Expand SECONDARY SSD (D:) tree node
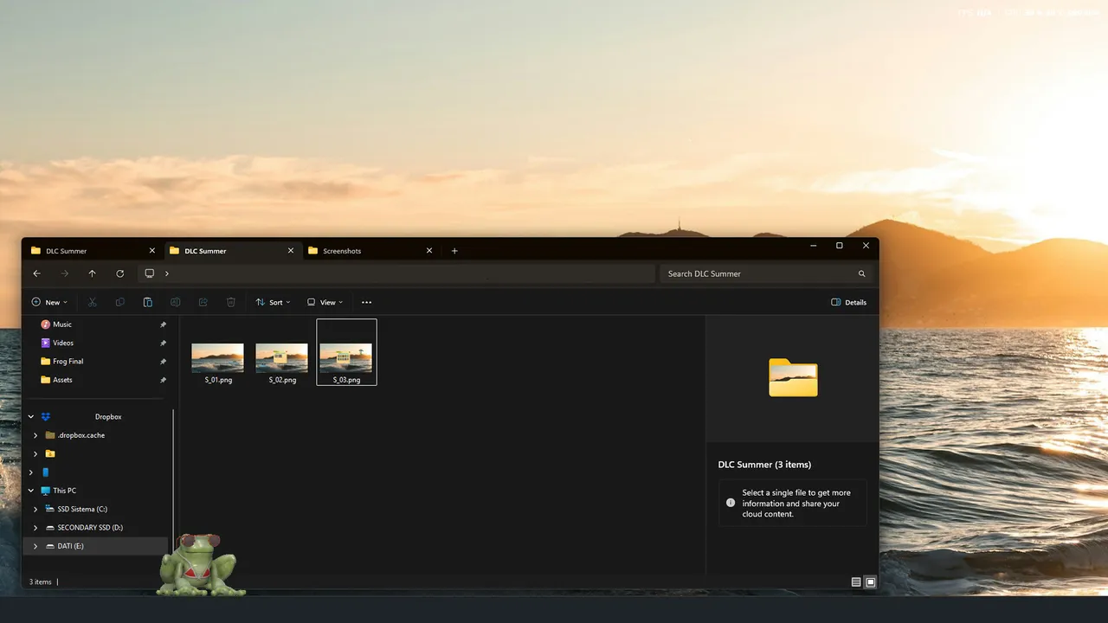 click(x=35, y=528)
